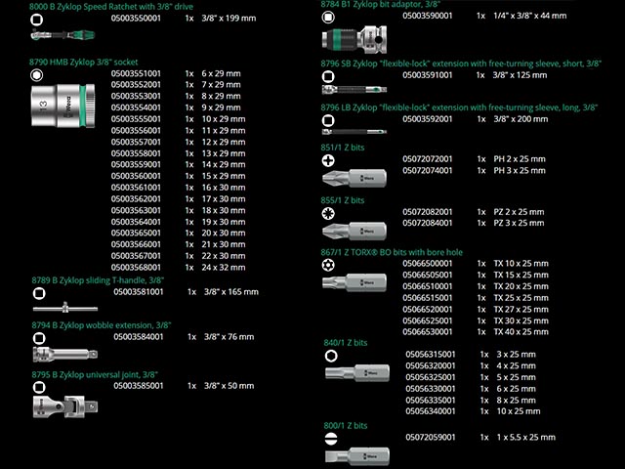This screenshot has width=625, height=469.
Task: Click part number 05072074001
Action: [x=428, y=171]
